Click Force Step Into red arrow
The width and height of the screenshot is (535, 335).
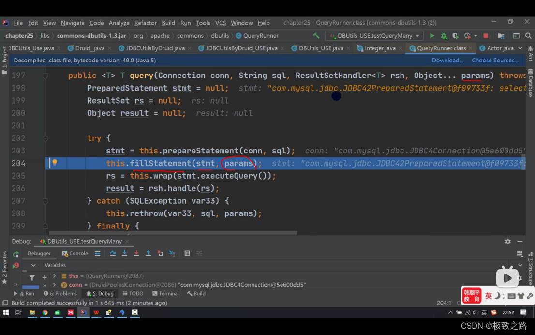pos(136,253)
